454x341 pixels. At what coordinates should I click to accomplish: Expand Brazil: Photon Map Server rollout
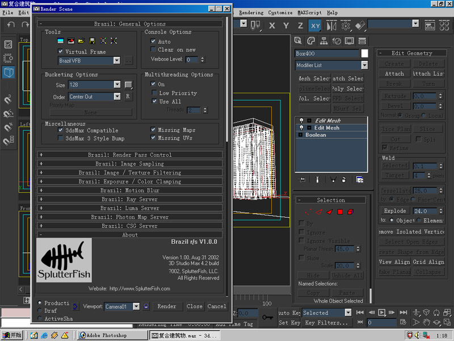pyautogui.click(x=130, y=217)
